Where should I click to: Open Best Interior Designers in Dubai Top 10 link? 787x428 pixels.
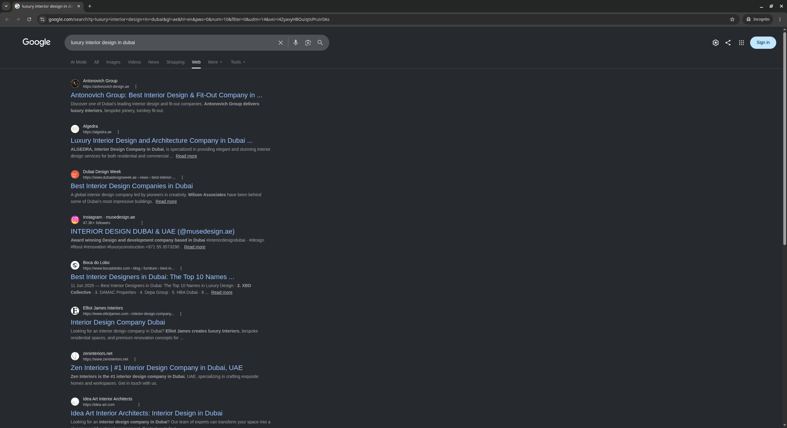(x=152, y=277)
